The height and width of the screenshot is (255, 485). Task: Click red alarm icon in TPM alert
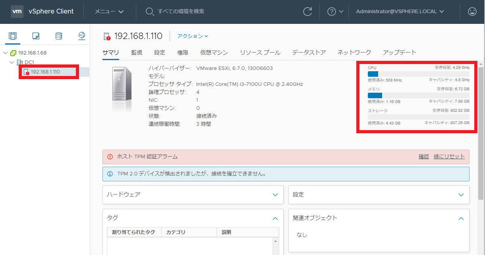point(110,157)
